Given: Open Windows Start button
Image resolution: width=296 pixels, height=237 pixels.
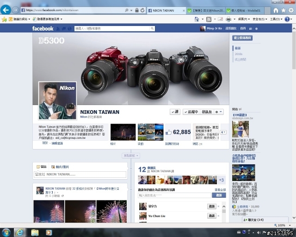Looking at the screenshot, I should [x=6, y=232].
